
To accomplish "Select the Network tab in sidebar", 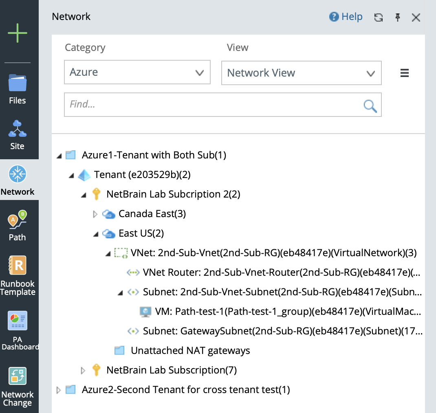I will (x=18, y=180).
